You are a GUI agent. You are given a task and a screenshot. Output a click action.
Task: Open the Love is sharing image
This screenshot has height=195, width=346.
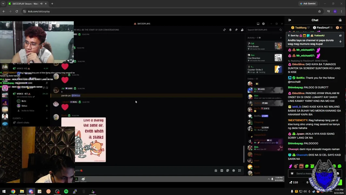point(91,140)
